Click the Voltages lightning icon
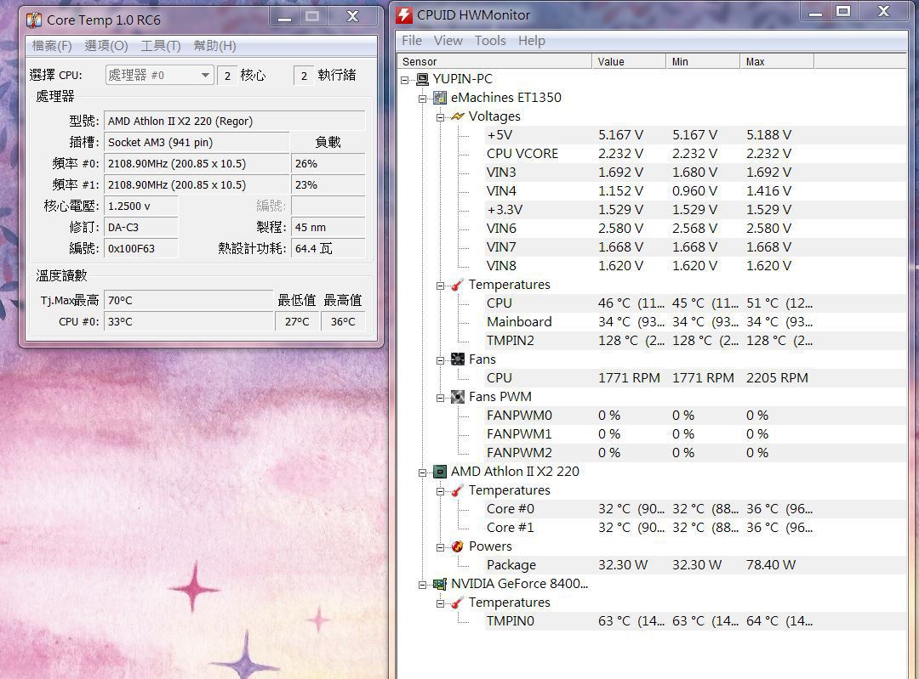The image size is (919, 679). (x=458, y=116)
